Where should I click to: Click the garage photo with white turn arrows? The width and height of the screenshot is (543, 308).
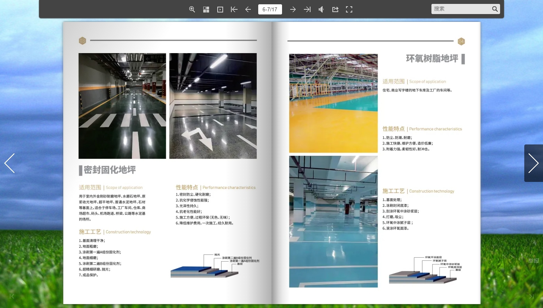tap(213, 106)
